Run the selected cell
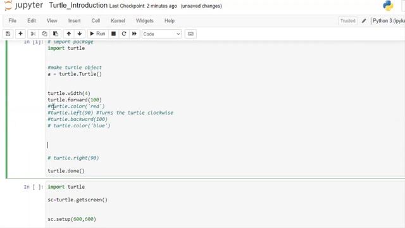The image size is (405, 228). (97, 34)
